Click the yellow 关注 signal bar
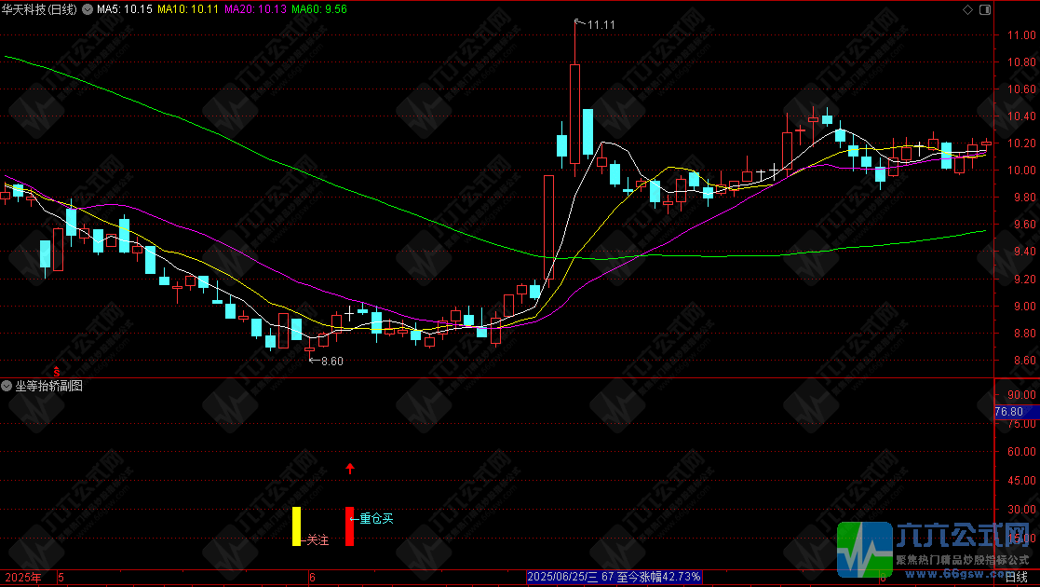 point(296,526)
